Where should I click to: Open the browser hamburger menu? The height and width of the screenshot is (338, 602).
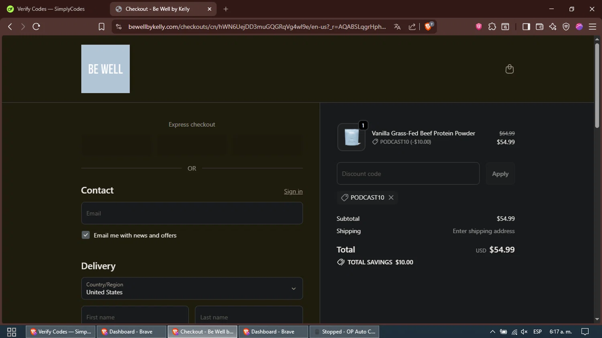tap(592, 26)
